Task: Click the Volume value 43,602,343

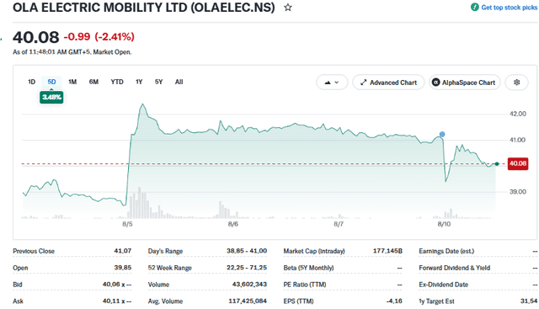Action: click(249, 285)
